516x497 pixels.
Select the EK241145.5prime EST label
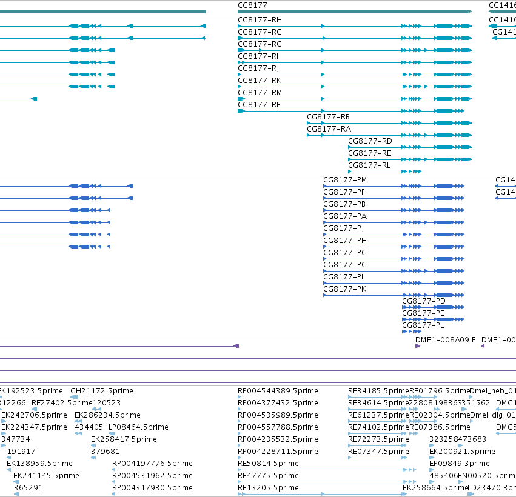(47, 476)
